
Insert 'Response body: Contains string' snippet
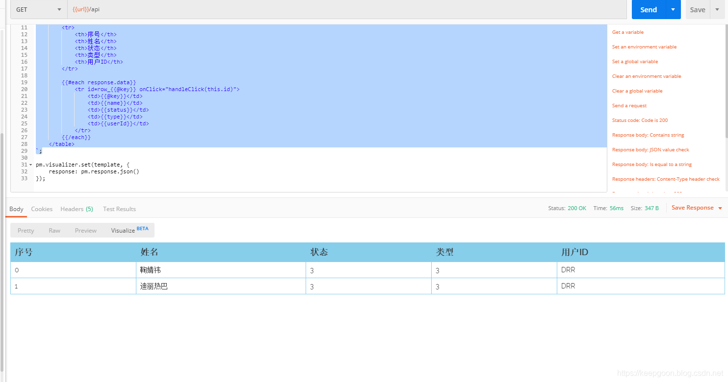pos(648,135)
